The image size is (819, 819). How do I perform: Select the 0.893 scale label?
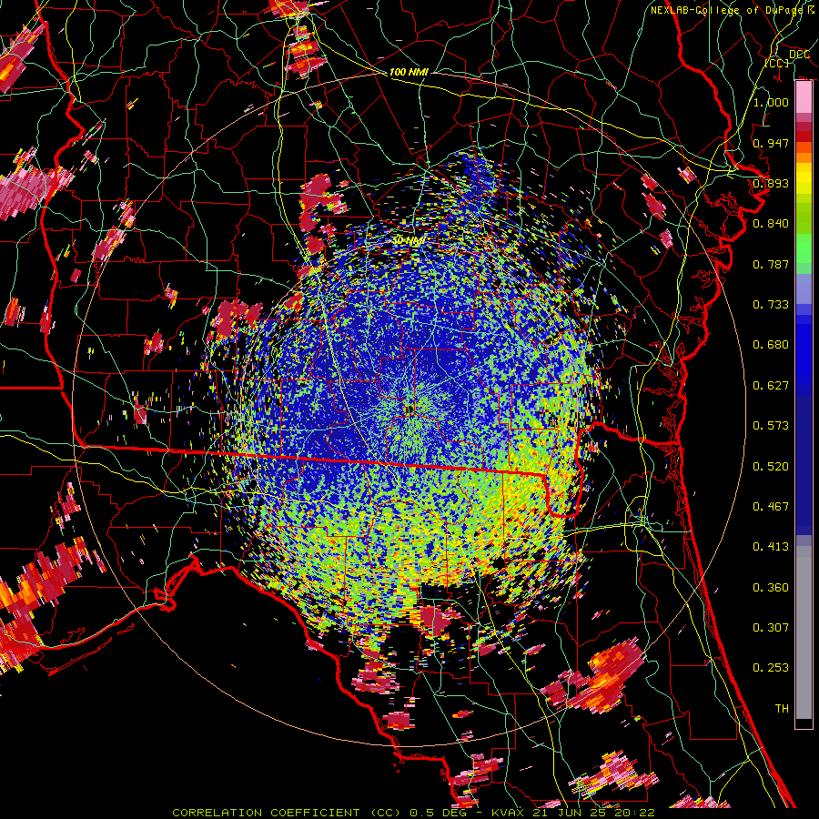(x=771, y=183)
